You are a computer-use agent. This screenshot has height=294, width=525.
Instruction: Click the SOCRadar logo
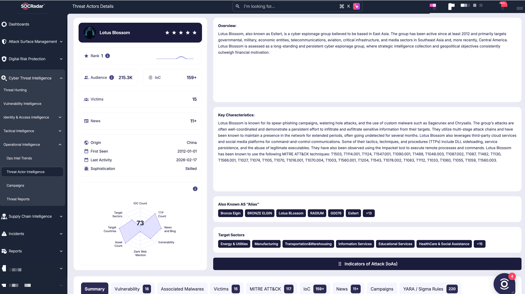click(33, 6)
